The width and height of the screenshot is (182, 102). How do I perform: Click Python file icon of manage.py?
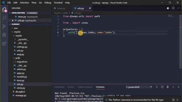[x=13, y=95]
